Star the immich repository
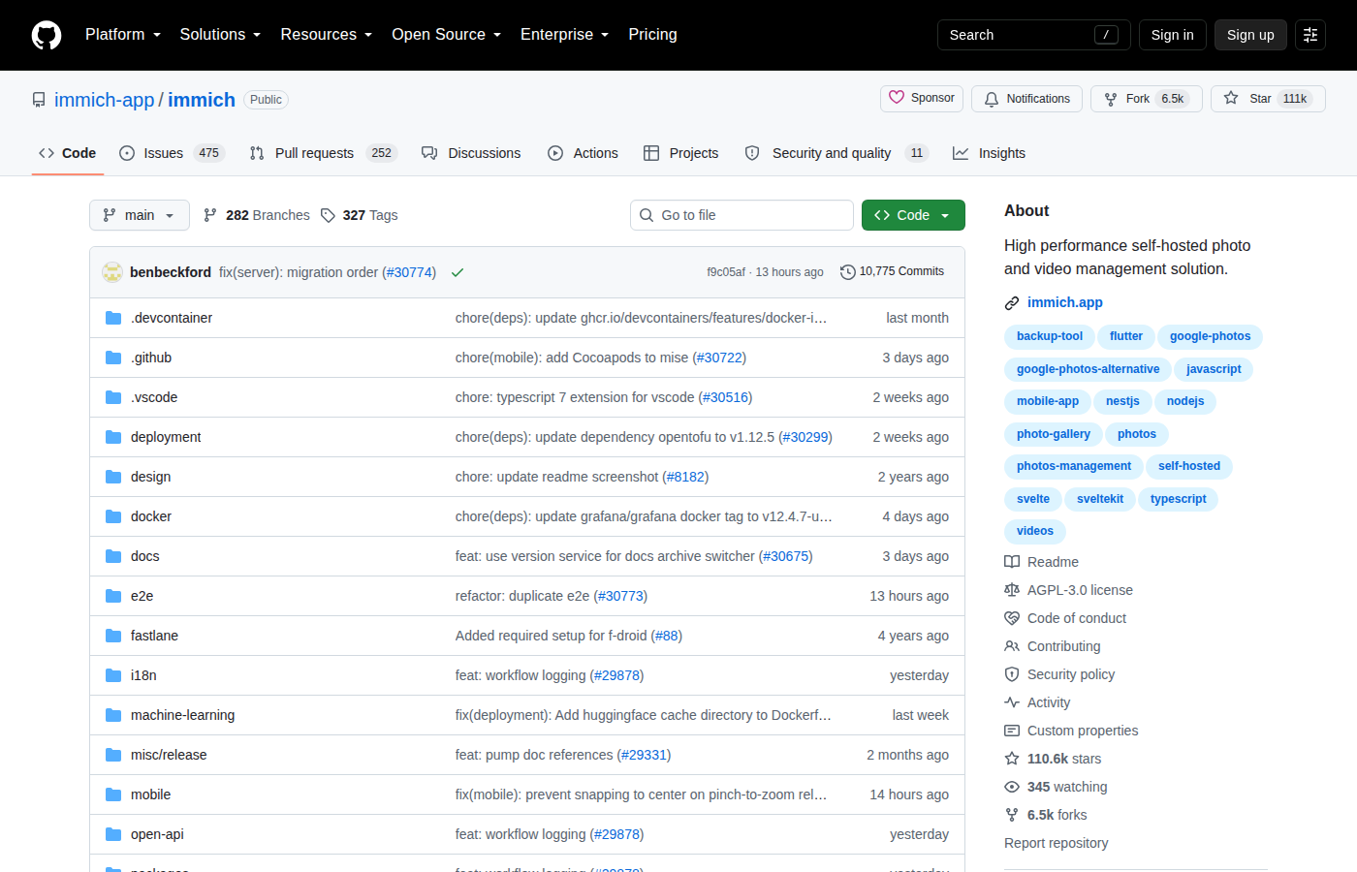This screenshot has width=1357, height=872. point(1268,99)
